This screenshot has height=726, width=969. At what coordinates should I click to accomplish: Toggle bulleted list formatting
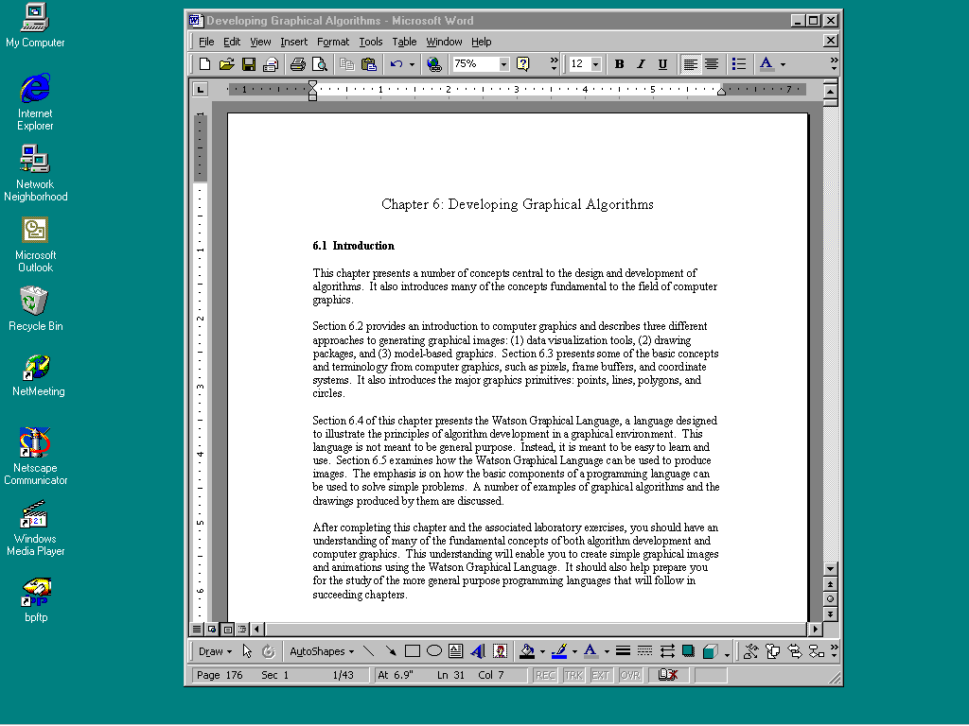739,64
